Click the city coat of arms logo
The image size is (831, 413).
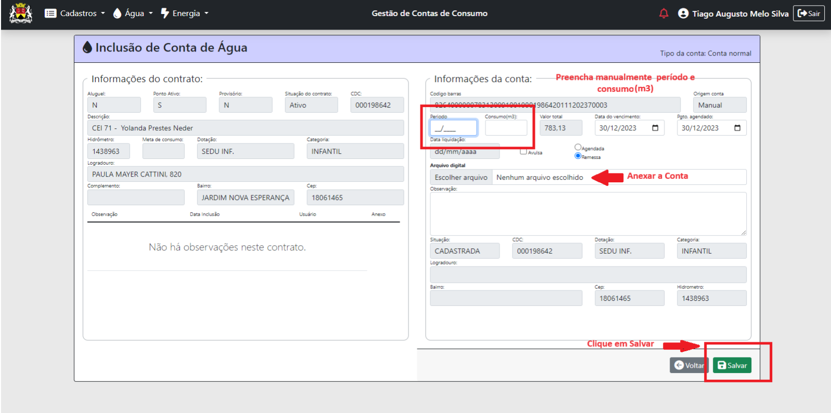[x=21, y=13]
